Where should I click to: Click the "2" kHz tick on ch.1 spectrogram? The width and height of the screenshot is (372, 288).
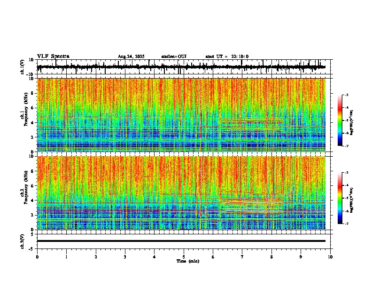(33, 137)
